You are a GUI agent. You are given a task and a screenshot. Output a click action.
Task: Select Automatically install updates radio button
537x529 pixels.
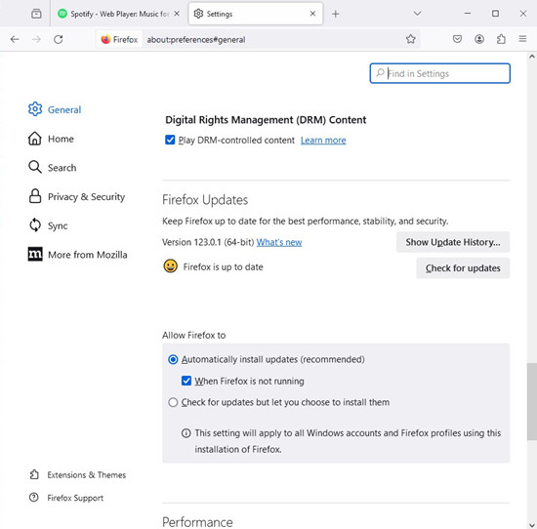(x=173, y=359)
